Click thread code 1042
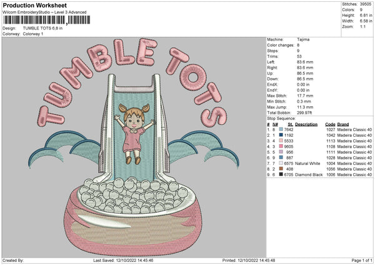This screenshot has width=375, height=265. coord(331,135)
